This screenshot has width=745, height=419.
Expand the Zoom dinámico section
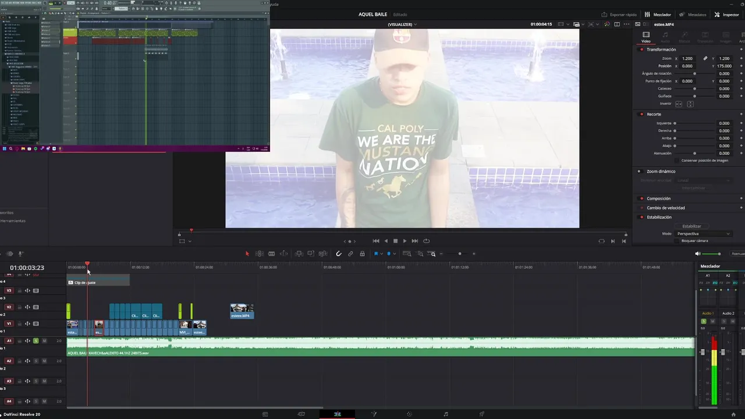tap(661, 172)
